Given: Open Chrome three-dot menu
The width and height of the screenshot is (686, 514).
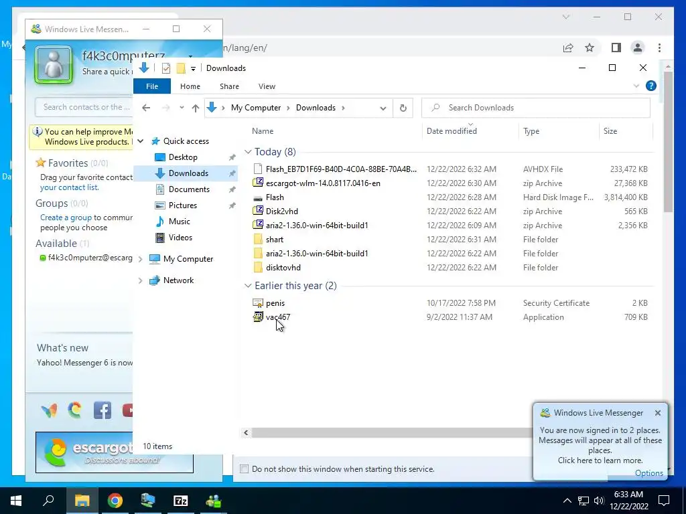Looking at the screenshot, I should point(659,48).
